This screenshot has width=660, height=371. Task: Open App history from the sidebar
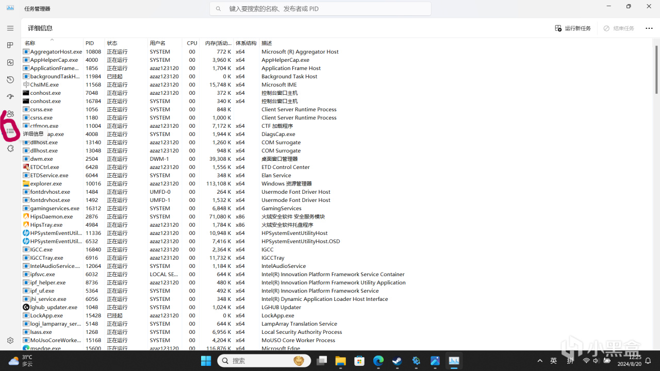(10, 80)
